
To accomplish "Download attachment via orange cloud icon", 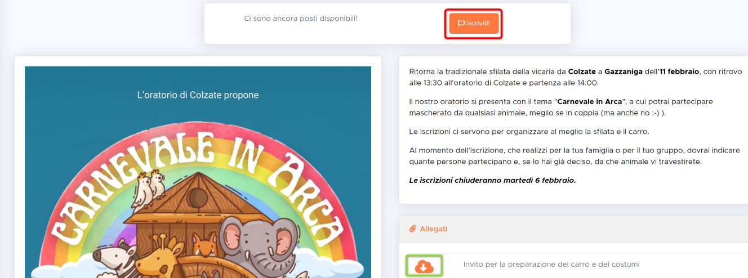I will (x=424, y=266).
